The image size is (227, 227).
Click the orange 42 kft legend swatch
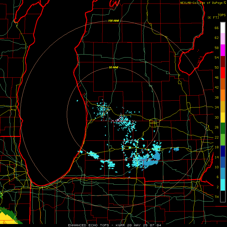(223, 95)
